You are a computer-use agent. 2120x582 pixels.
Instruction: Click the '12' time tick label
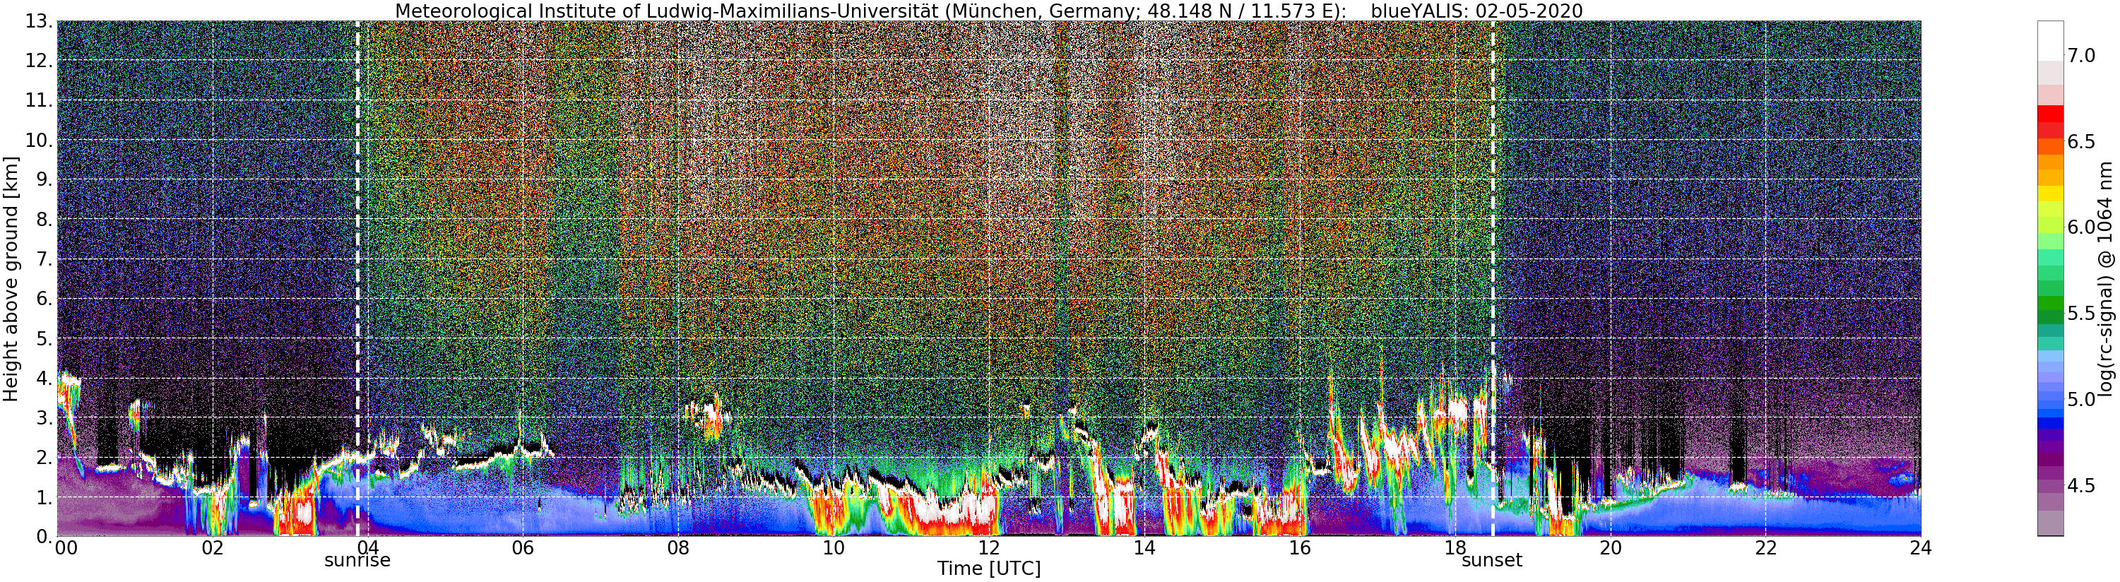988,548
